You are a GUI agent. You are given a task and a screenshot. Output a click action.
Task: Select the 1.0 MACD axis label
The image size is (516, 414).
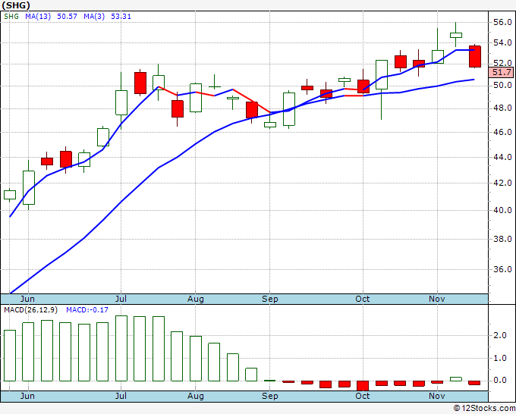500,358
